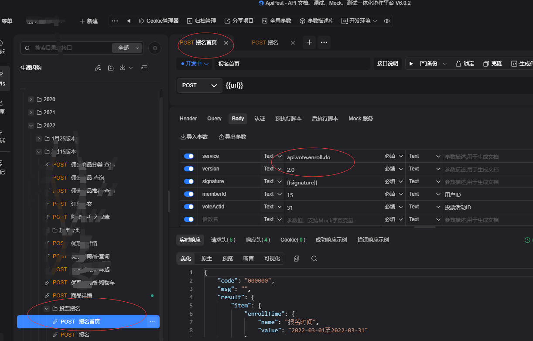The width and height of the screenshot is (533, 341).
Task: Click the locate target icon beside the search box
Action: [155, 48]
